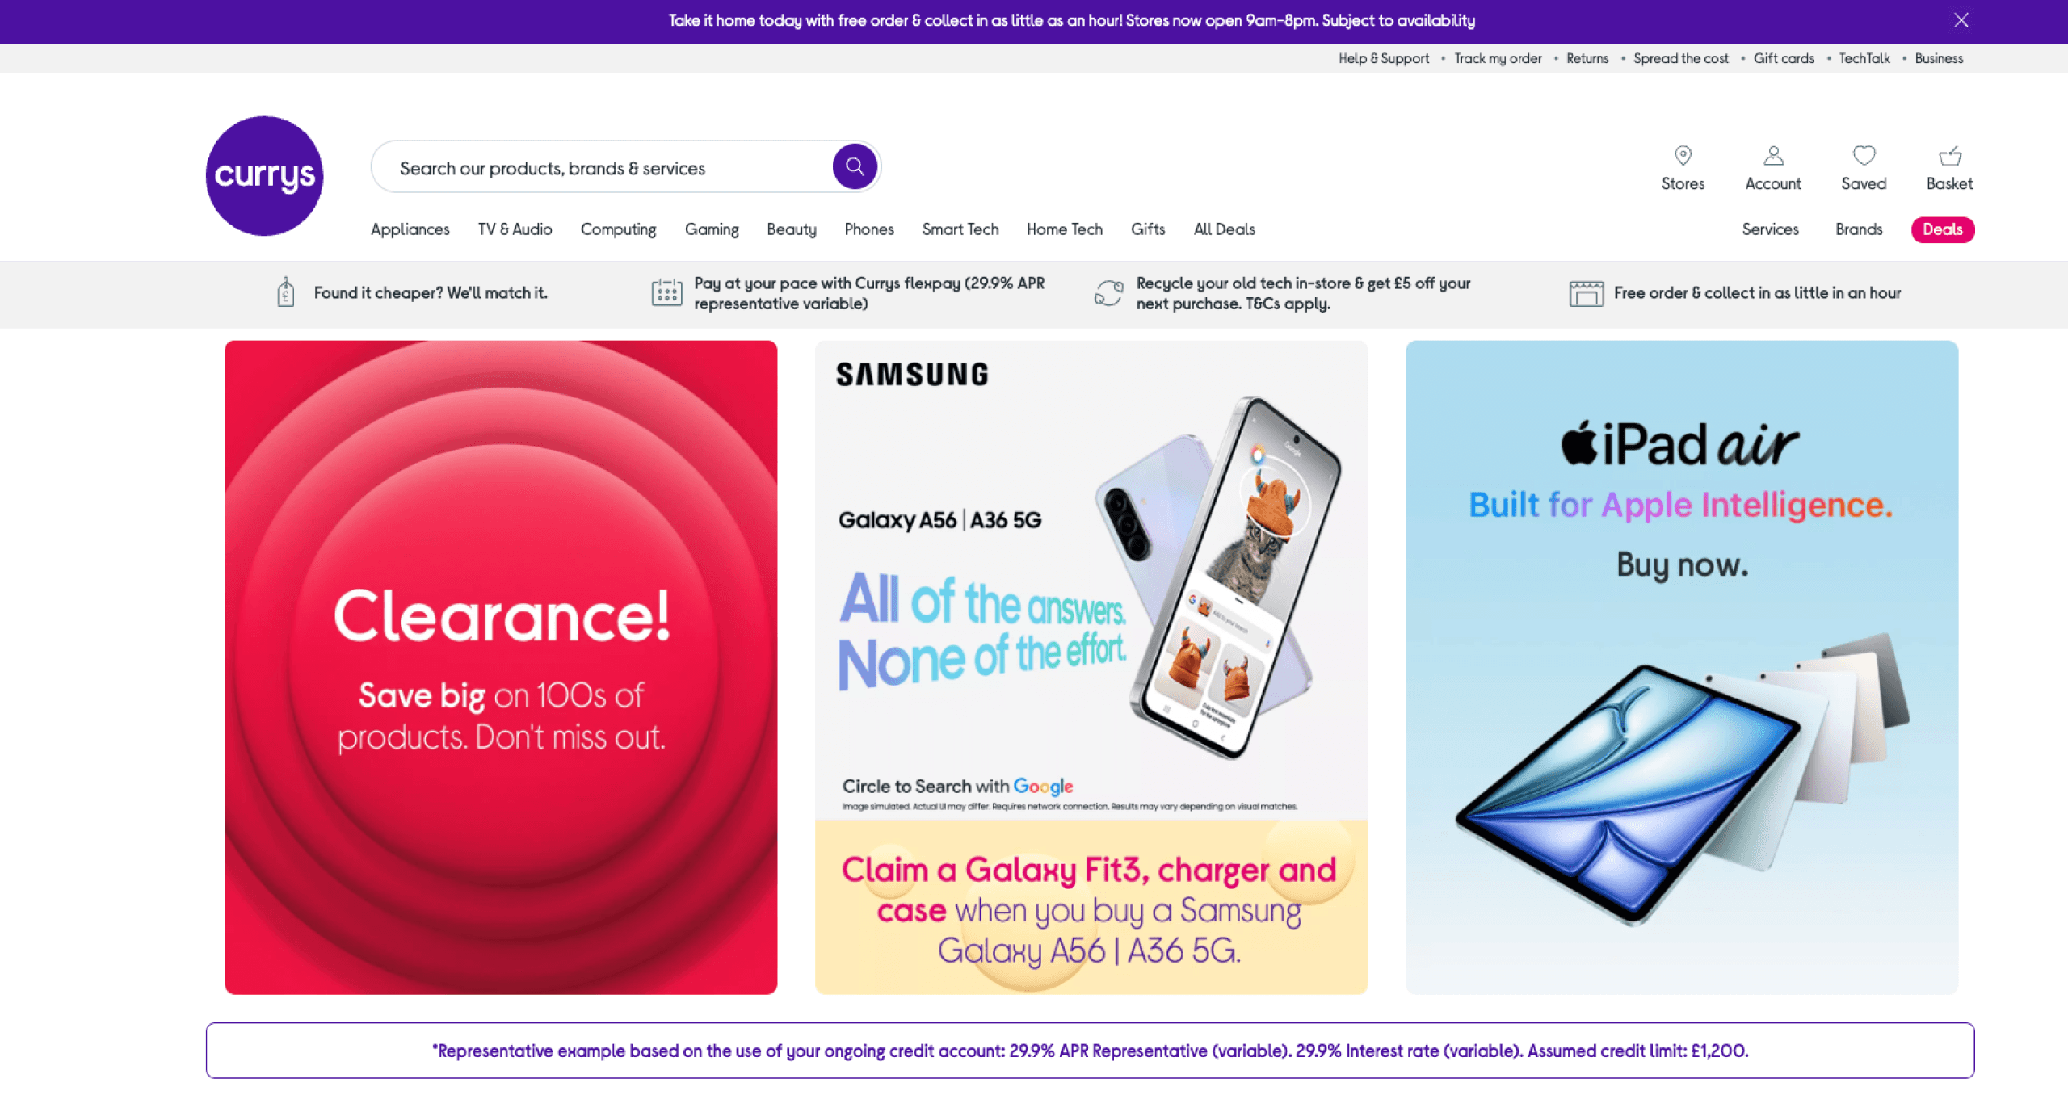
Task: Open the Account person icon
Action: 1773,155
